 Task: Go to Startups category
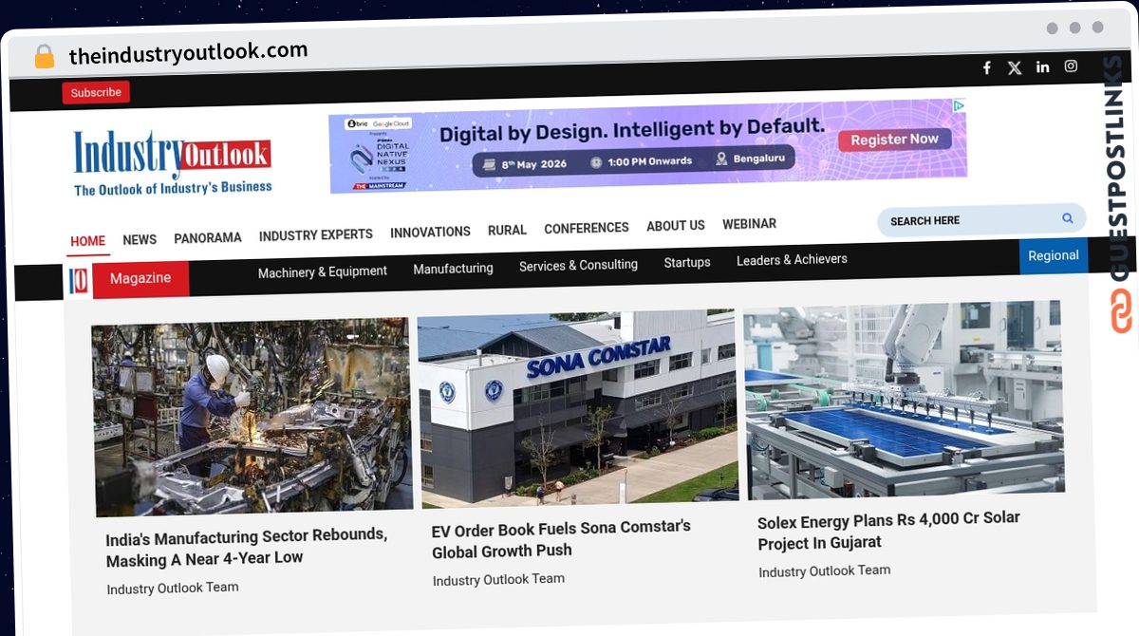coord(687,262)
